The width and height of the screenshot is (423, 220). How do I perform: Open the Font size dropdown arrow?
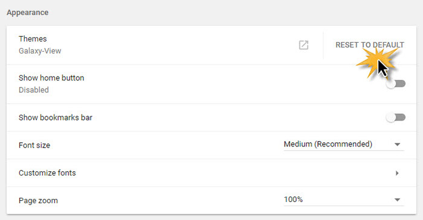point(397,145)
